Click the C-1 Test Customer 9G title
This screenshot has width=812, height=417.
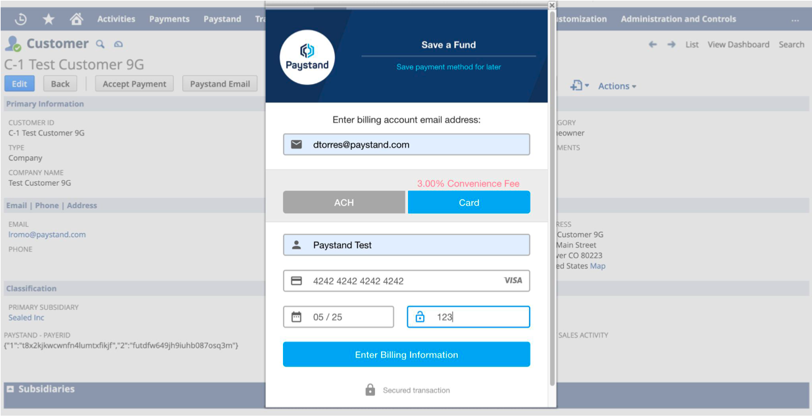tap(74, 64)
